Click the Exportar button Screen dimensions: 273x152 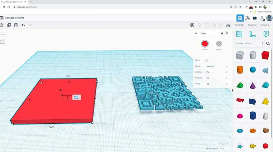pyautogui.click(x=252, y=25)
